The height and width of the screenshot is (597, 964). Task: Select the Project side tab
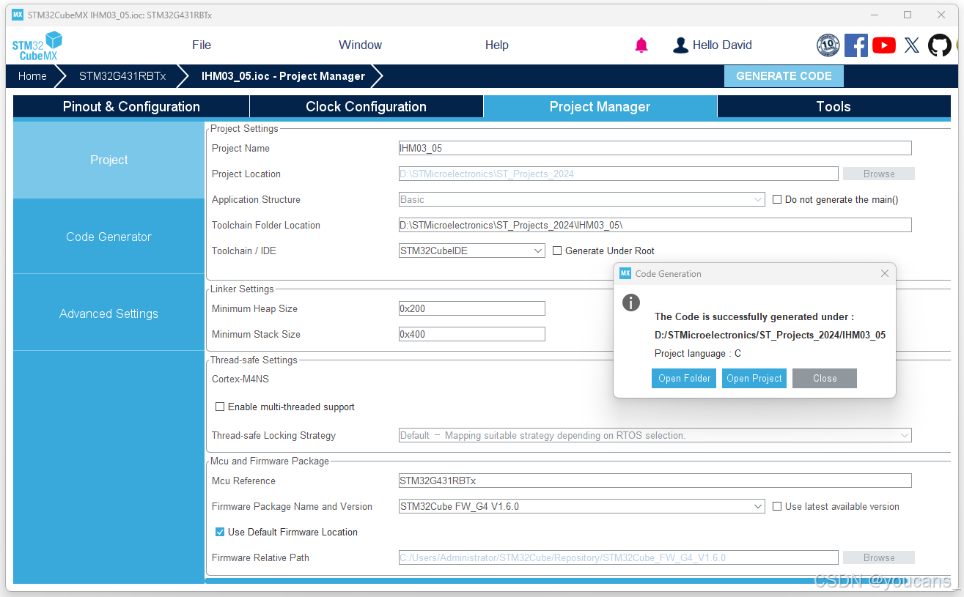coord(108,160)
